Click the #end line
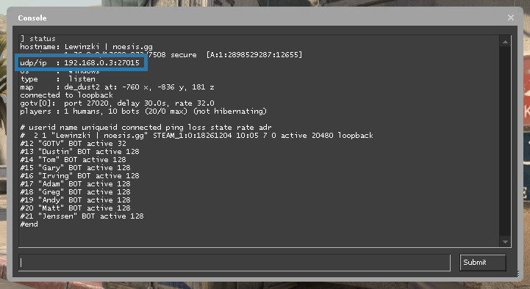 point(29,224)
